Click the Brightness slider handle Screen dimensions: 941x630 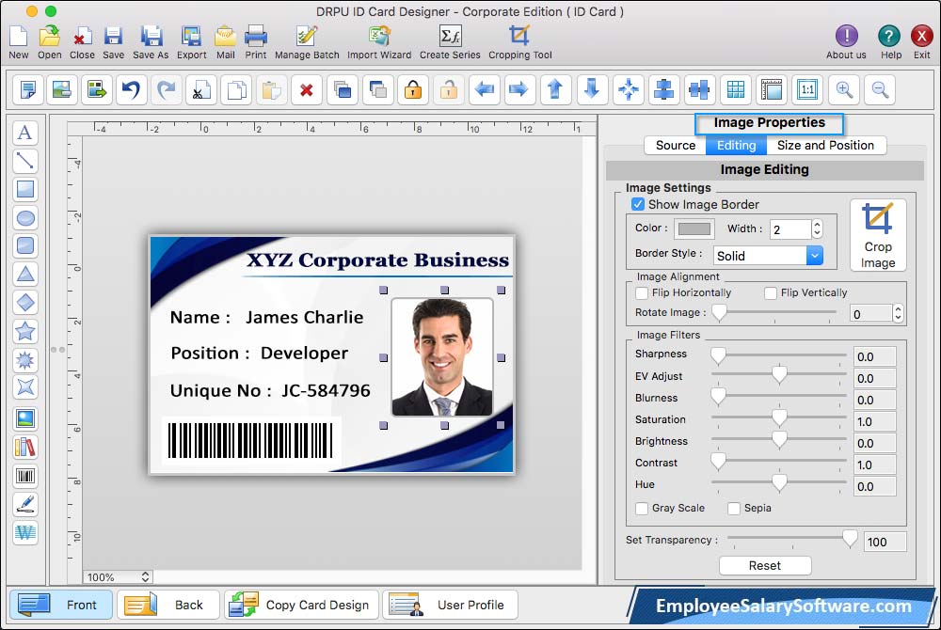[779, 441]
